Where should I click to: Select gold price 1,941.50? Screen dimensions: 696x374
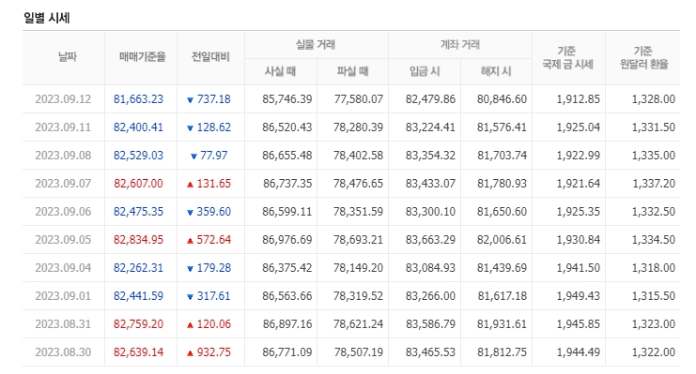pyautogui.click(x=579, y=268)
